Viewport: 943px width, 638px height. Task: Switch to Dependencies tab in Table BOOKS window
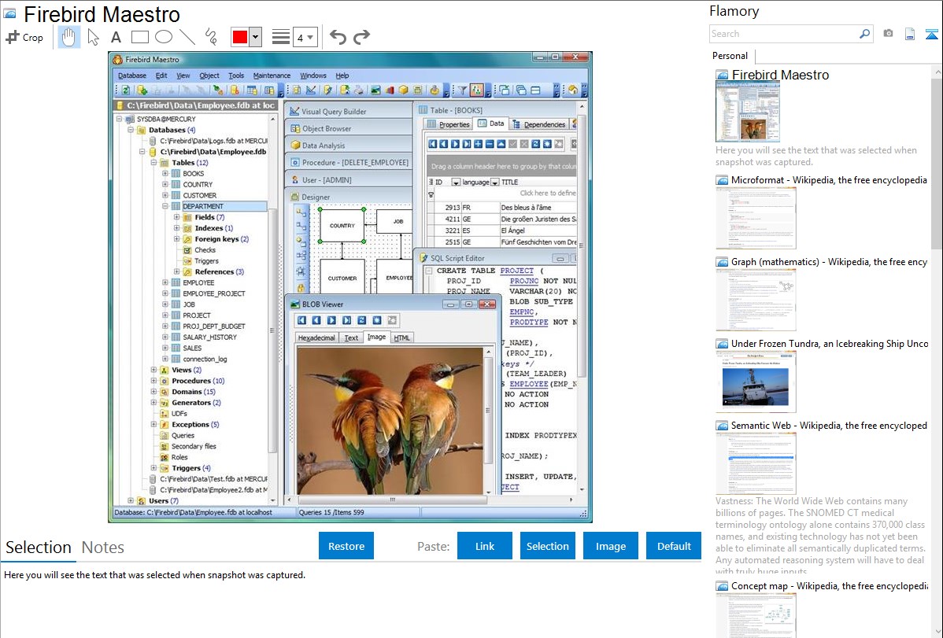539,124
